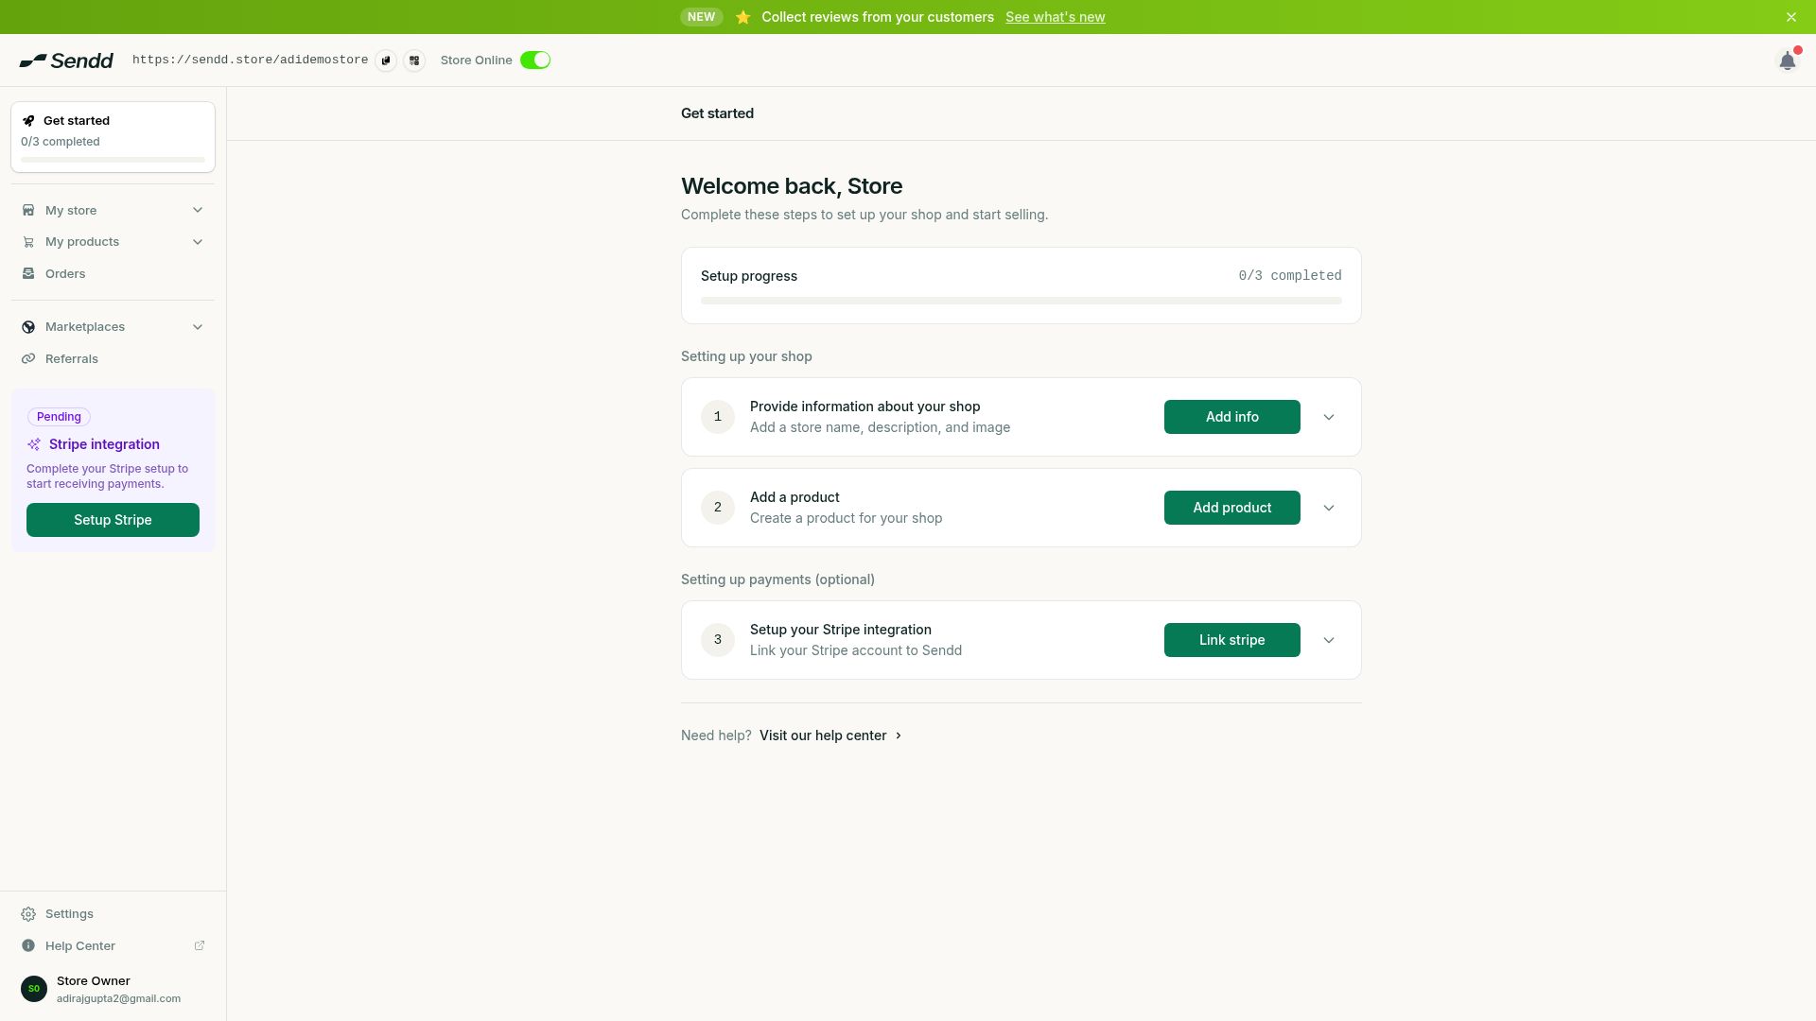Go to the Orders page
Screen dimensions: 1816x1021
(x=113, y=274)
